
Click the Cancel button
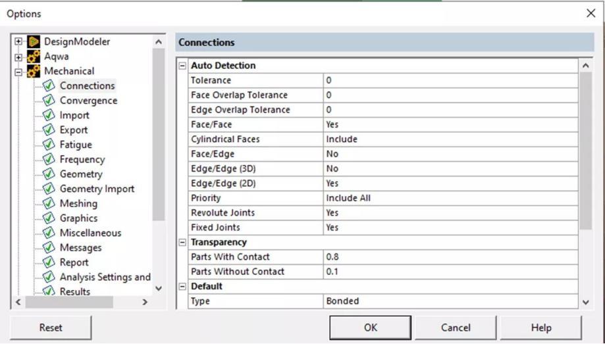(x=456, y=328)
